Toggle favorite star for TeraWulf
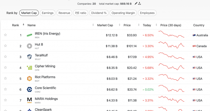This screenshot has width=210, height=111. (5, 57)
